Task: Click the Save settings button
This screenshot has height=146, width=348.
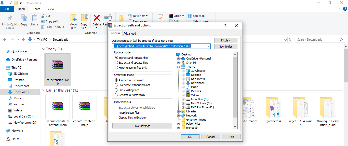Action: coord(142,126)
